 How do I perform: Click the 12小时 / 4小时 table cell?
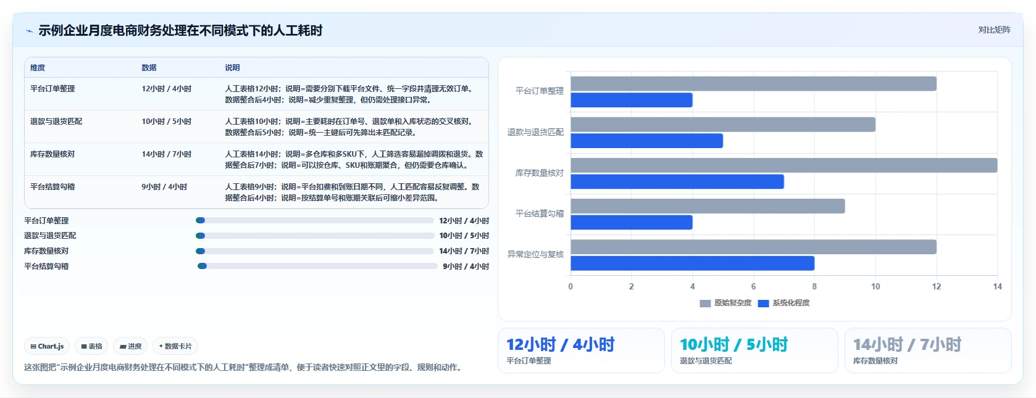pyautogui.click(x=167, y=89)
